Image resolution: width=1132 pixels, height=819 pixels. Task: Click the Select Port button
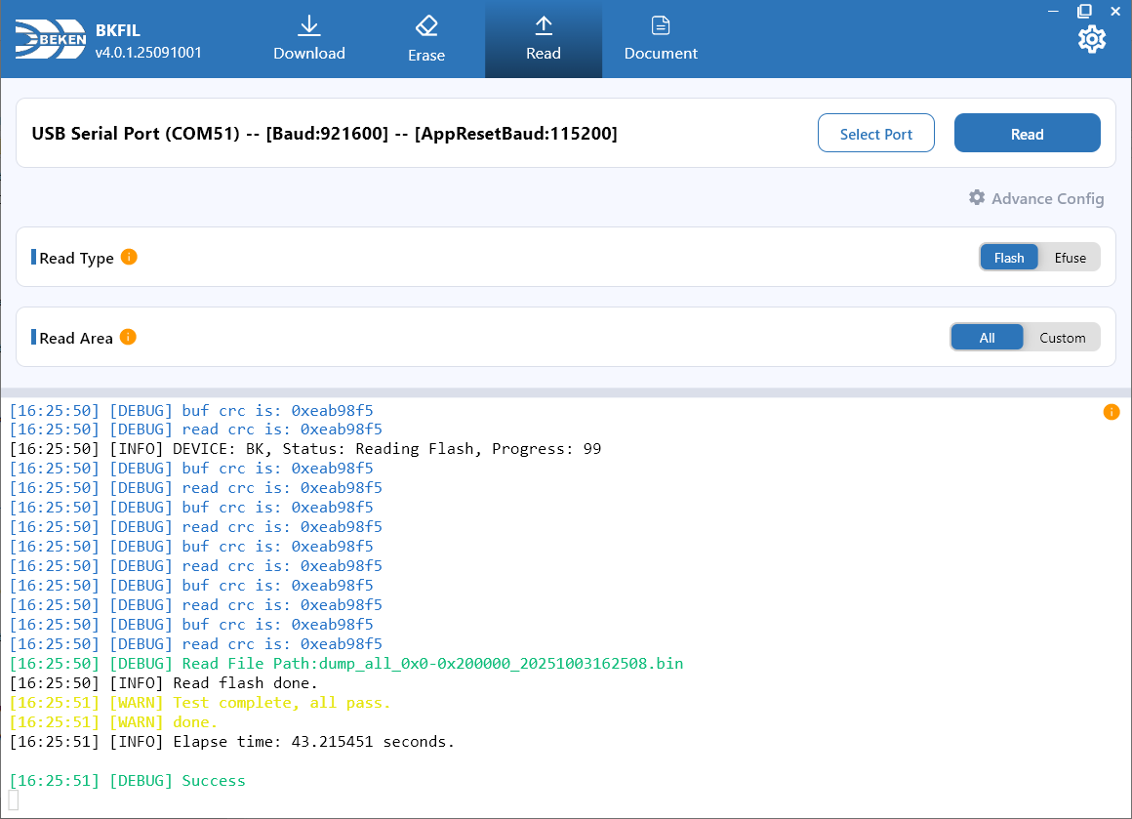(875, 134)
